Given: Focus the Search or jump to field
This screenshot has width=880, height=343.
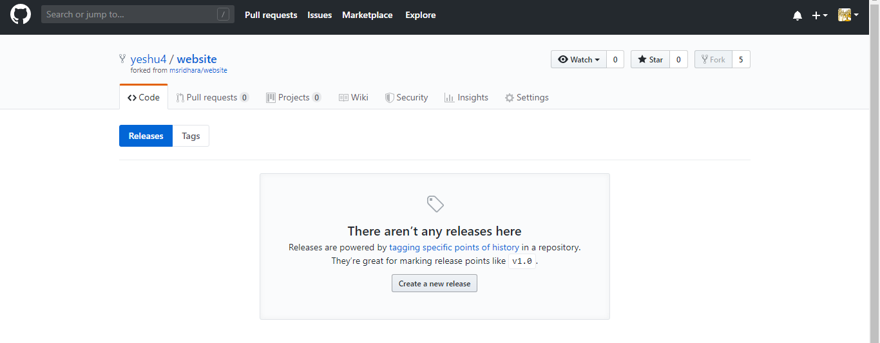Looking at the screenshot, I should click(x=138, y=14).
